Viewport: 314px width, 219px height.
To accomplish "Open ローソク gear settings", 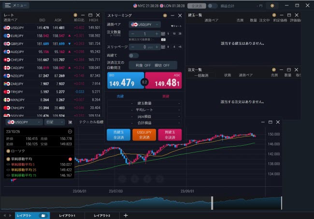I will (8, 151).
